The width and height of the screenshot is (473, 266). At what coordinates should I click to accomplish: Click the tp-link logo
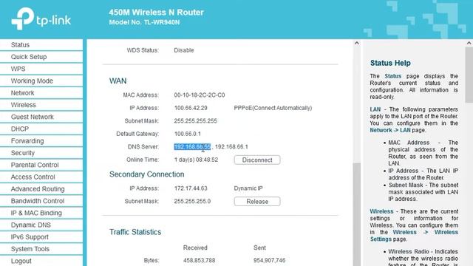pyautogui.click(x=41, y=18)
